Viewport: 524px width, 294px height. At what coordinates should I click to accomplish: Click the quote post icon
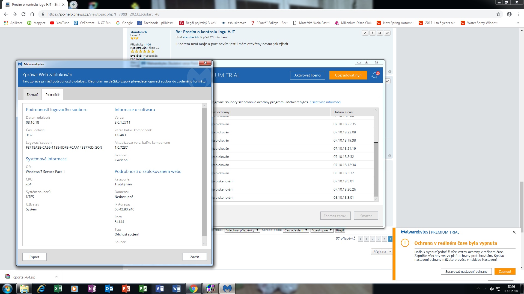380,33
